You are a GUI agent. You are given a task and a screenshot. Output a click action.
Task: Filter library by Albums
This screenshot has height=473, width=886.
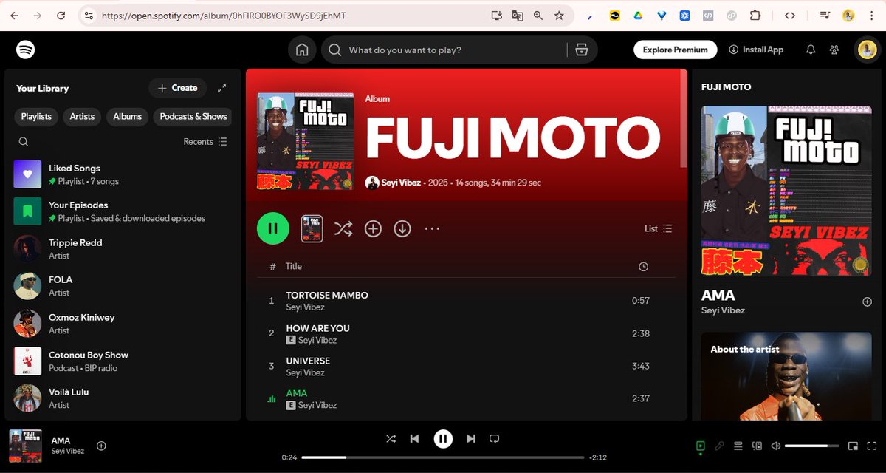point(127,117)
